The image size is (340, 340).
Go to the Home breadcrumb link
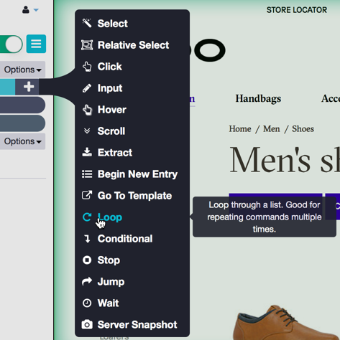[240, 129]
